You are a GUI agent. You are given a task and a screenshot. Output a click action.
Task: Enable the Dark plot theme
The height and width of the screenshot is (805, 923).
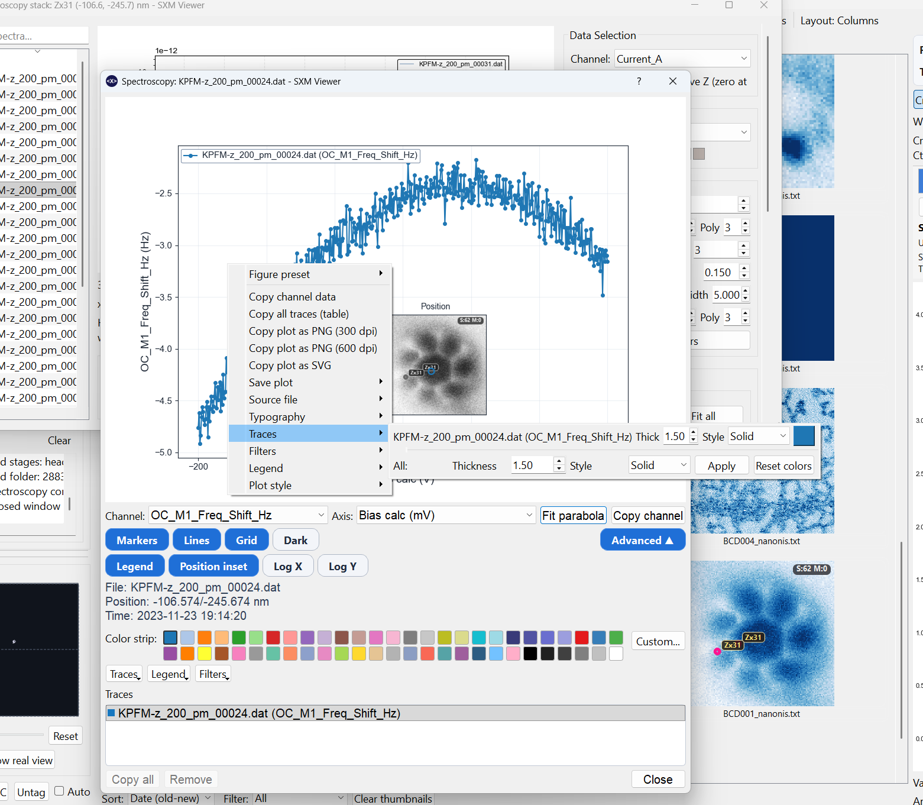click(x=296, y=539)
